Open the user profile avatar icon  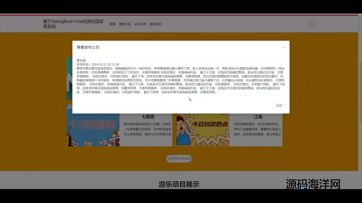point(311,24)
